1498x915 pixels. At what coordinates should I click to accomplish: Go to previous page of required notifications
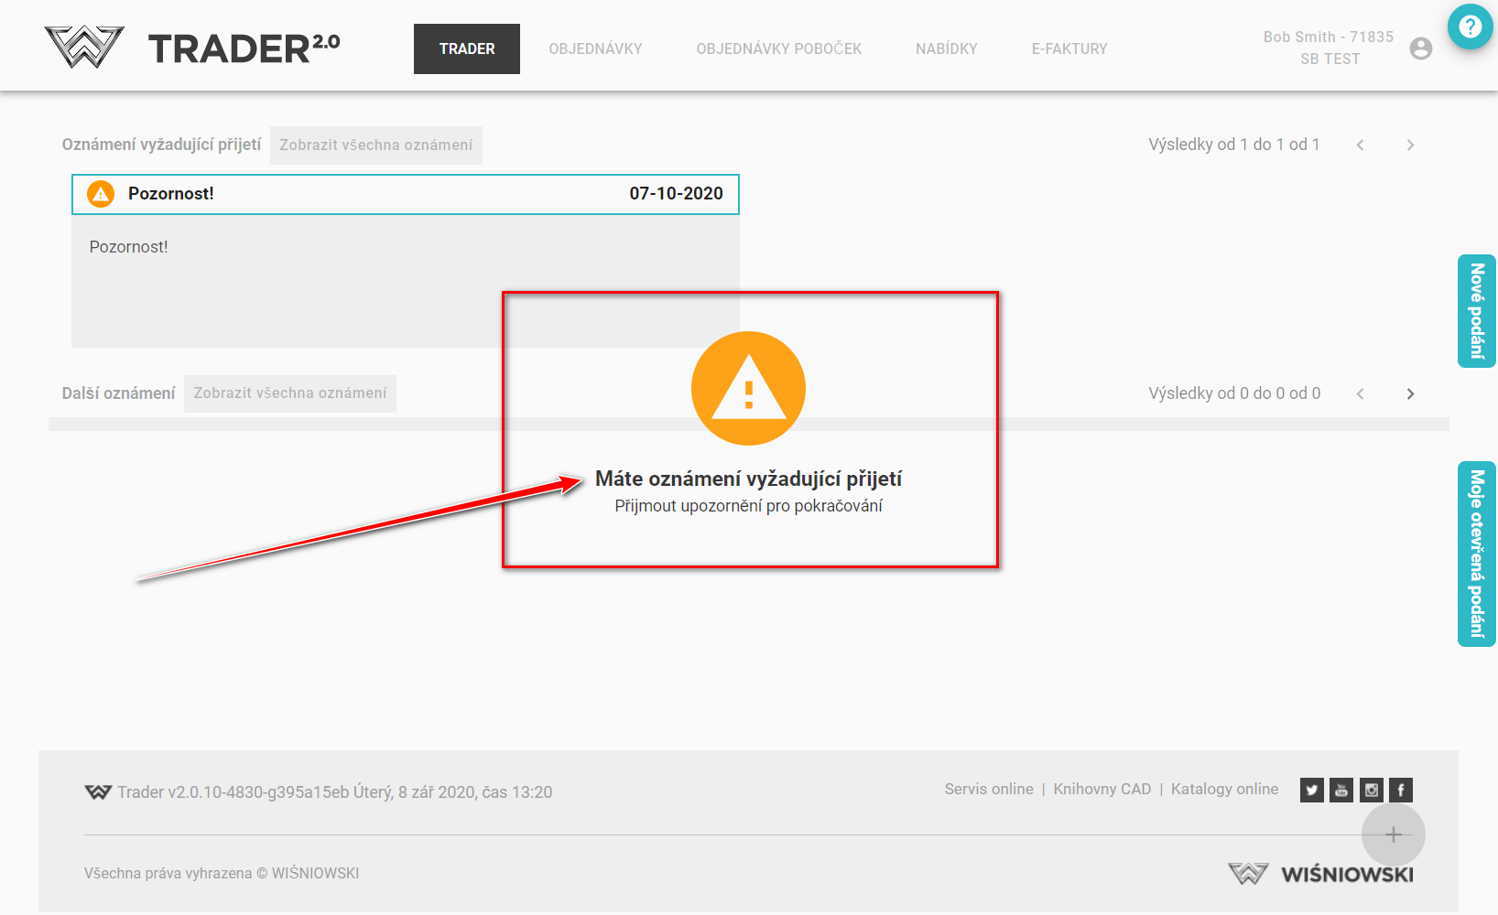(x=1361, y=145)
